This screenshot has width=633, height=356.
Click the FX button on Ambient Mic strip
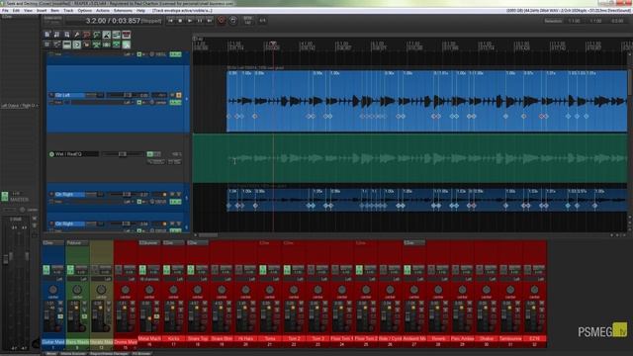[407, 269]
